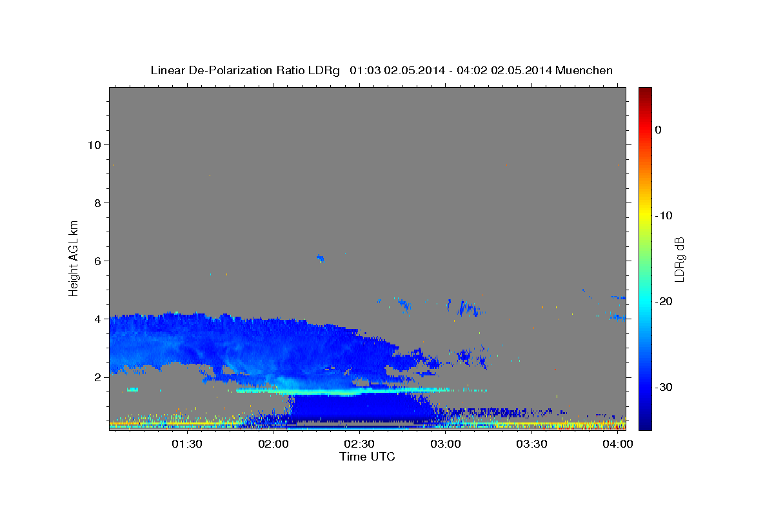This screenshot has width=774, height=516.
Task: Click the plot title text
Action: 381,70
